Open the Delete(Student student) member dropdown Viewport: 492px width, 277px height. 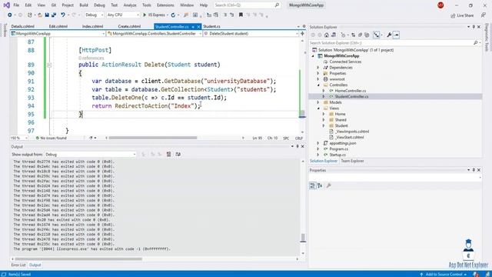(251, 33)
